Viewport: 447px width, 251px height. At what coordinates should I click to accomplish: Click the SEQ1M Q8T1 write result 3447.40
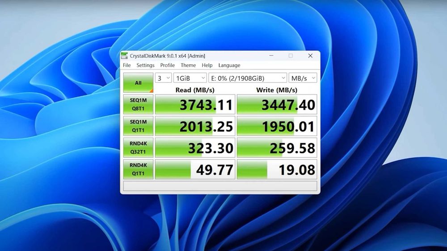pos(277,104)
